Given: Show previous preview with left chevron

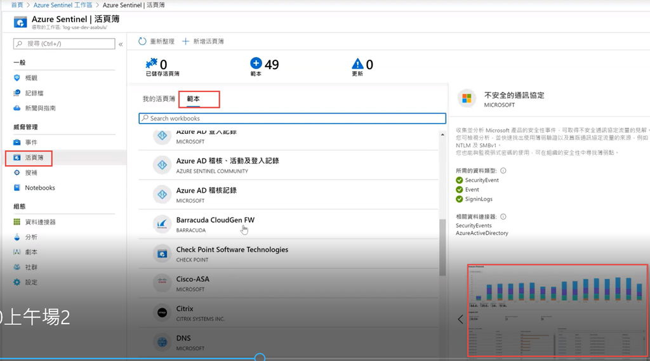Looking at the screenshot, I should click(461, 319).
